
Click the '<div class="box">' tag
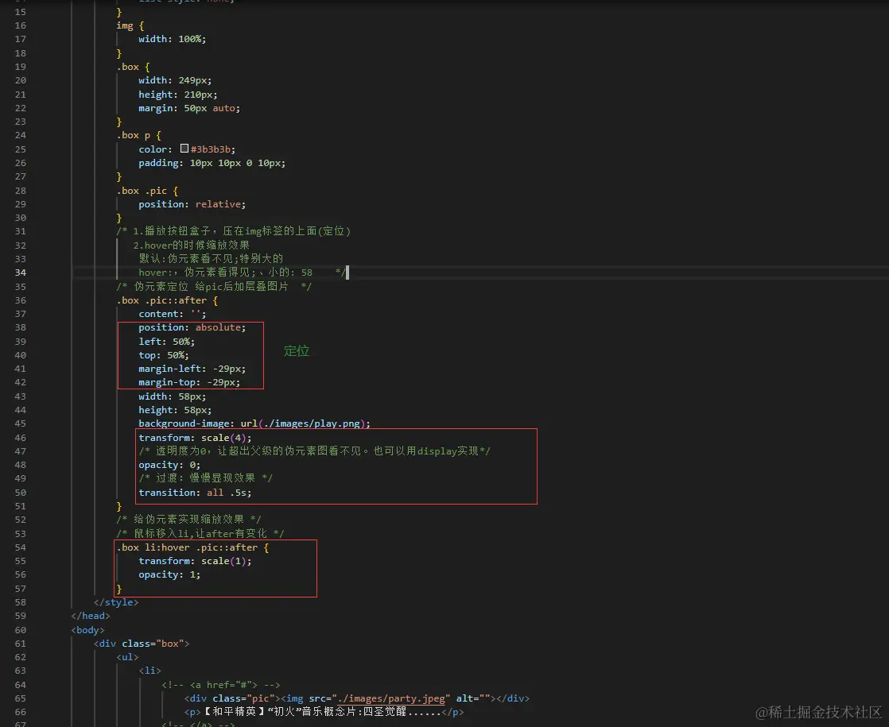pos(142,644)
